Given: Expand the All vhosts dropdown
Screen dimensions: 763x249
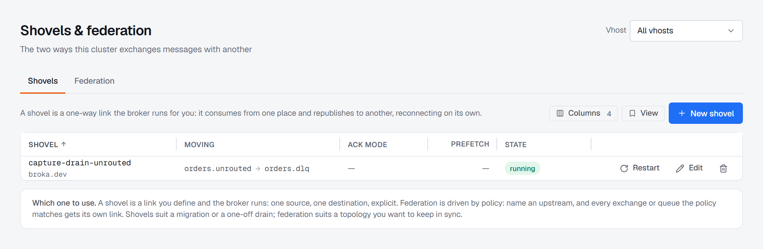Looking at the screenshot, I should (x=686, y=31).
